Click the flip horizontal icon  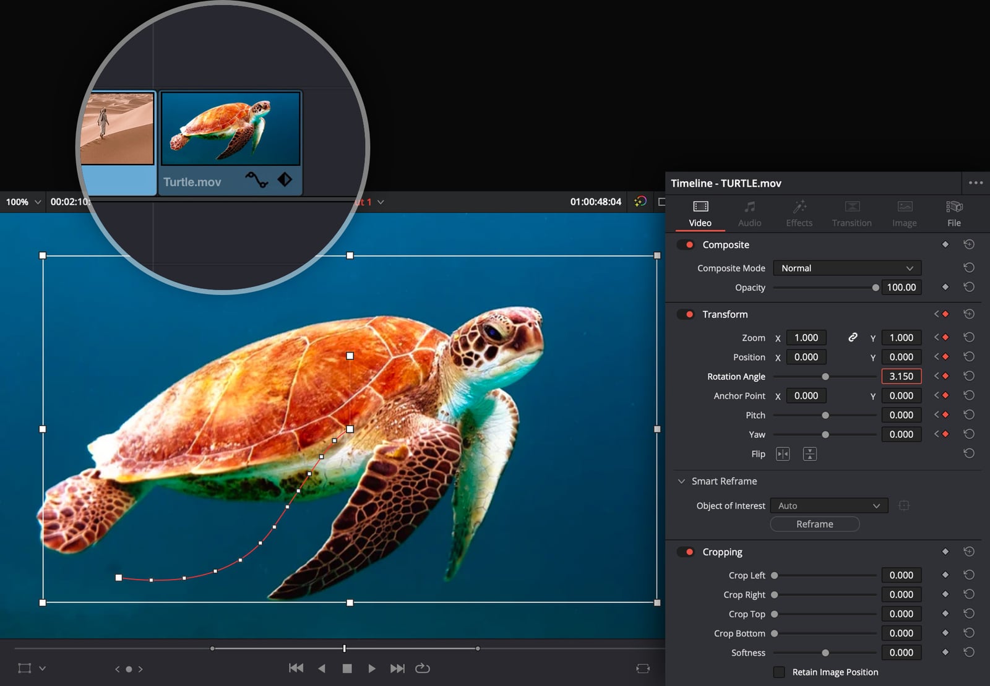coord(783,454)
